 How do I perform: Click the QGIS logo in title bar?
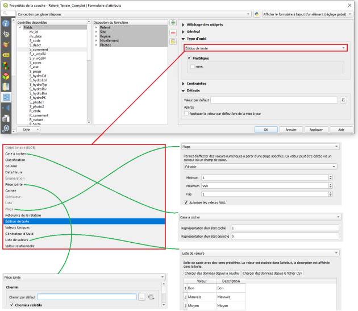[x=6, y=5]
